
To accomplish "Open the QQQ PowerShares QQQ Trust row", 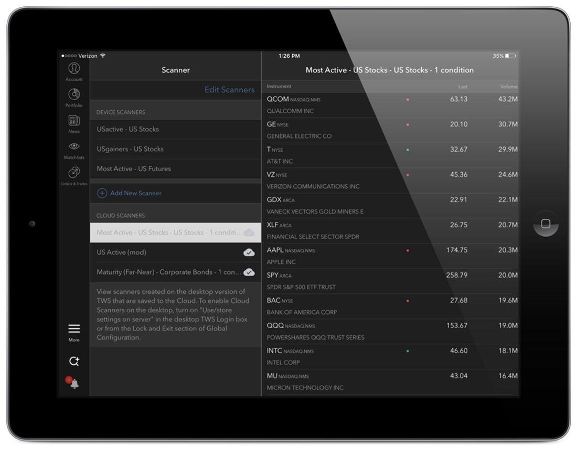I will [390, 331].
